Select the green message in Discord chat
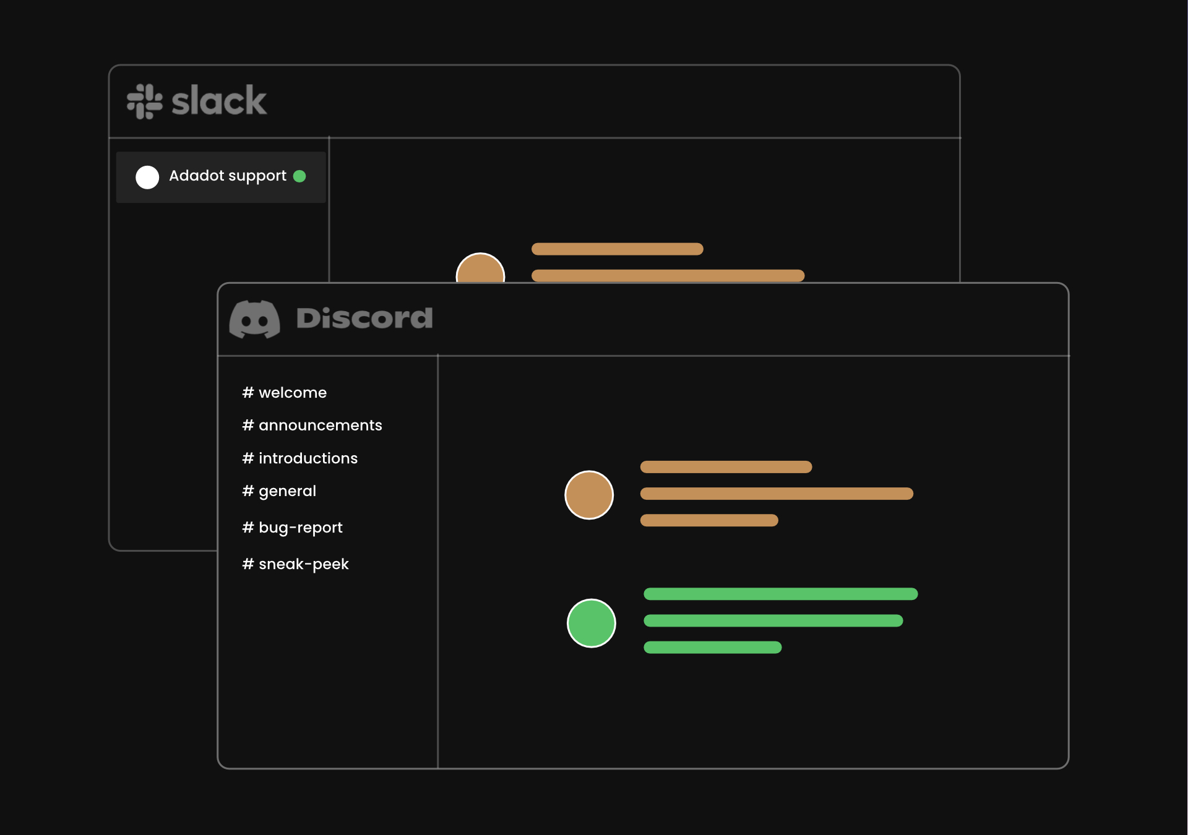 click(780, 620)
